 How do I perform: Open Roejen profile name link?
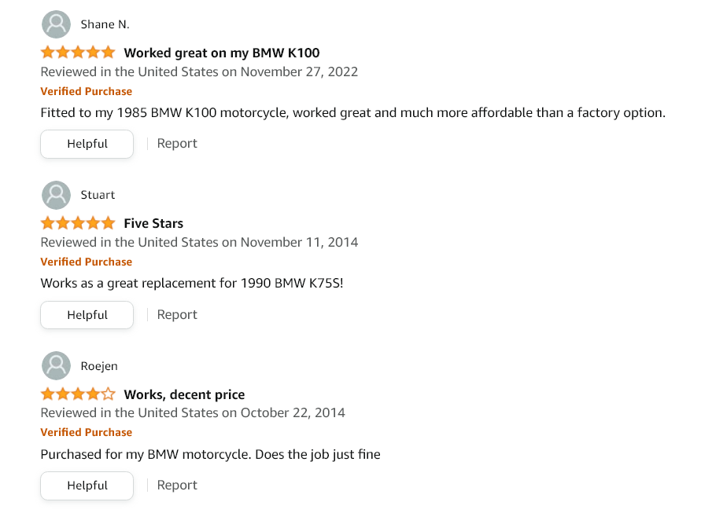(x=99, y=366)
